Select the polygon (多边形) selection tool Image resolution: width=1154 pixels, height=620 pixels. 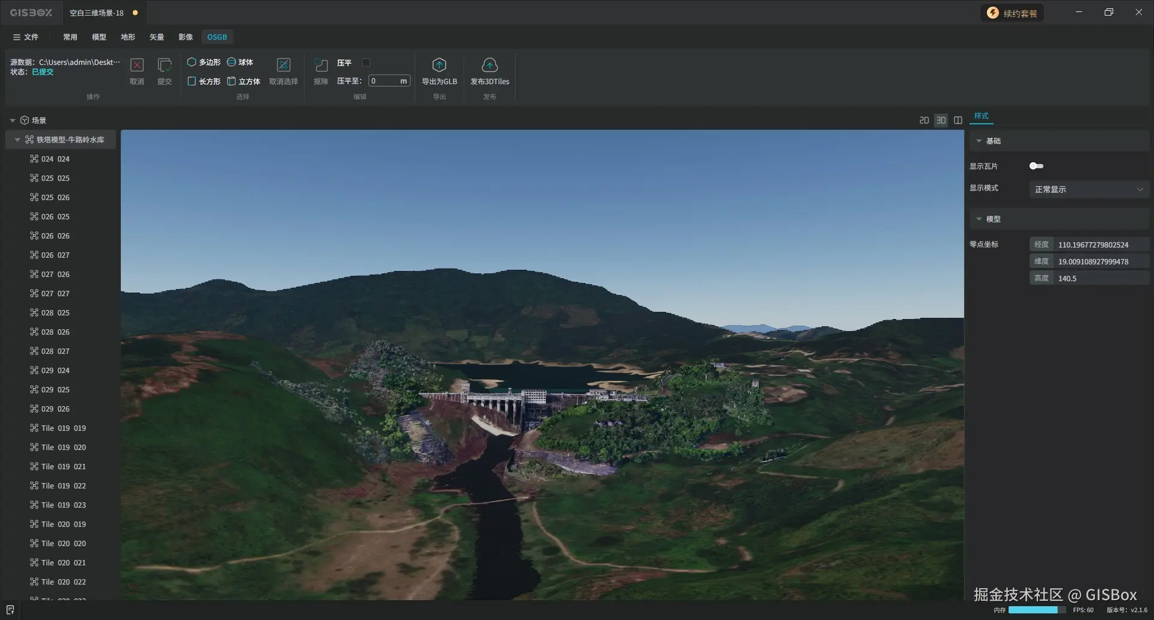pyautogui.click(x=204, y=62)
